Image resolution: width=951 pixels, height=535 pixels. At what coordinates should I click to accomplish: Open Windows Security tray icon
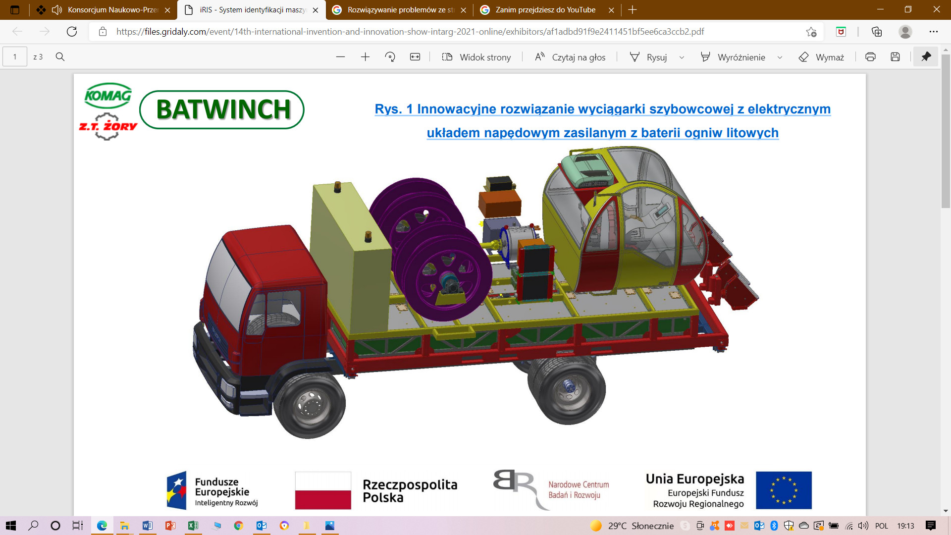point(789,526)
